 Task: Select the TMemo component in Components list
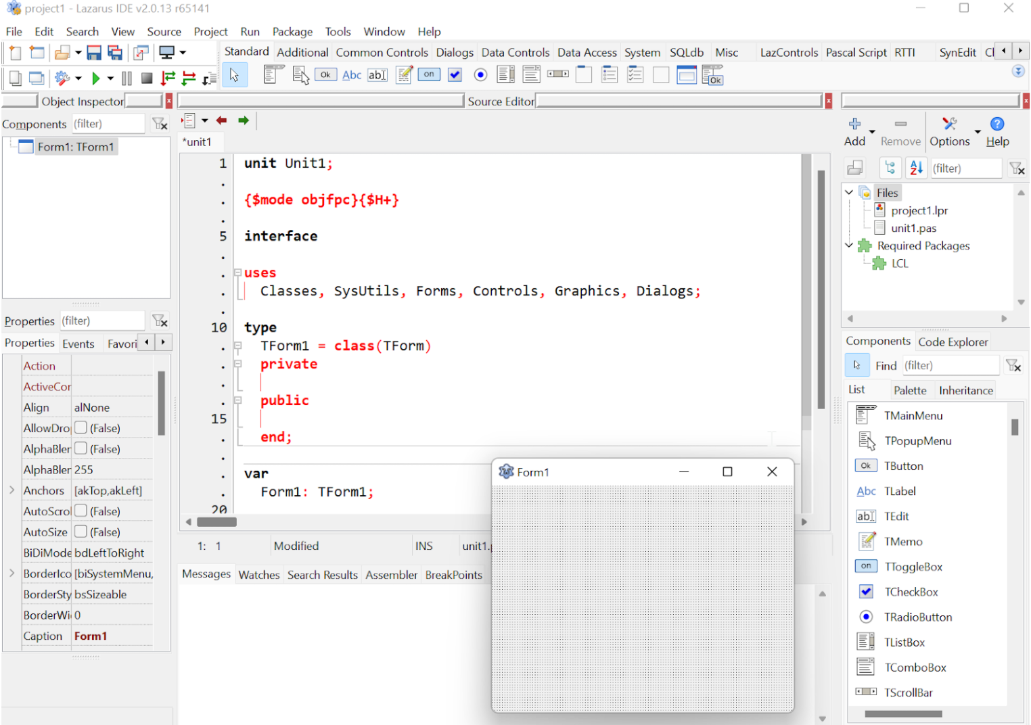pos(904,541)
